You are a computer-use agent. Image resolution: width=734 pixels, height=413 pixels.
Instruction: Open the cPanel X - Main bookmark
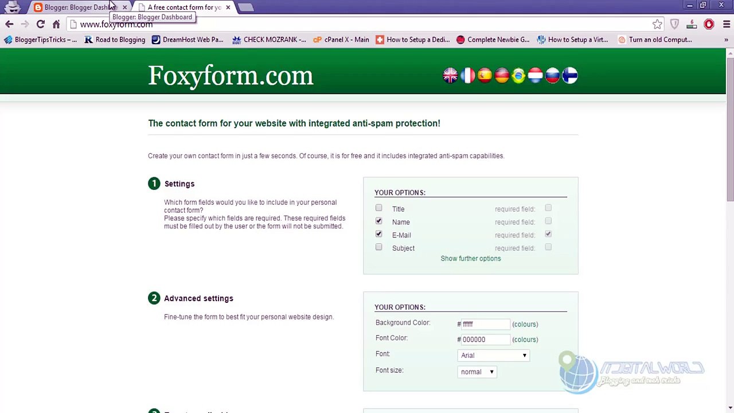click(x=341, y=40)
